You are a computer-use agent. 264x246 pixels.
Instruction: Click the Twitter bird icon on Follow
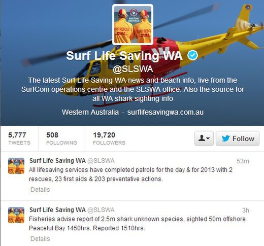click(x=226, y=138)
